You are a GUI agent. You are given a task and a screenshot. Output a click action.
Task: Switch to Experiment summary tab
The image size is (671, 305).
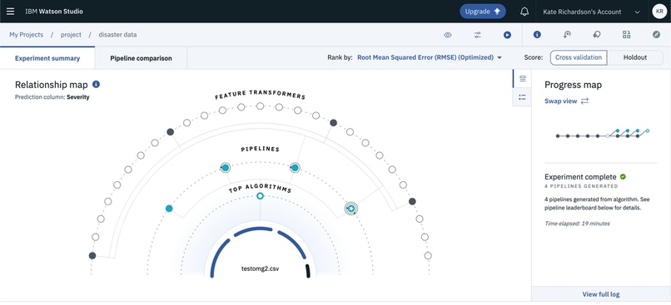click(47, 58)
